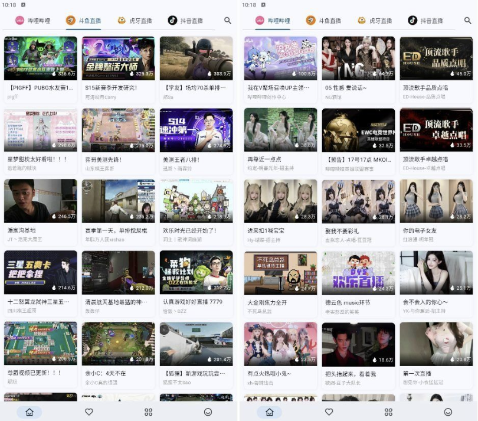478x421 pixels.
Task: Open favorites via the heart icon
Action: click(89, 412)
